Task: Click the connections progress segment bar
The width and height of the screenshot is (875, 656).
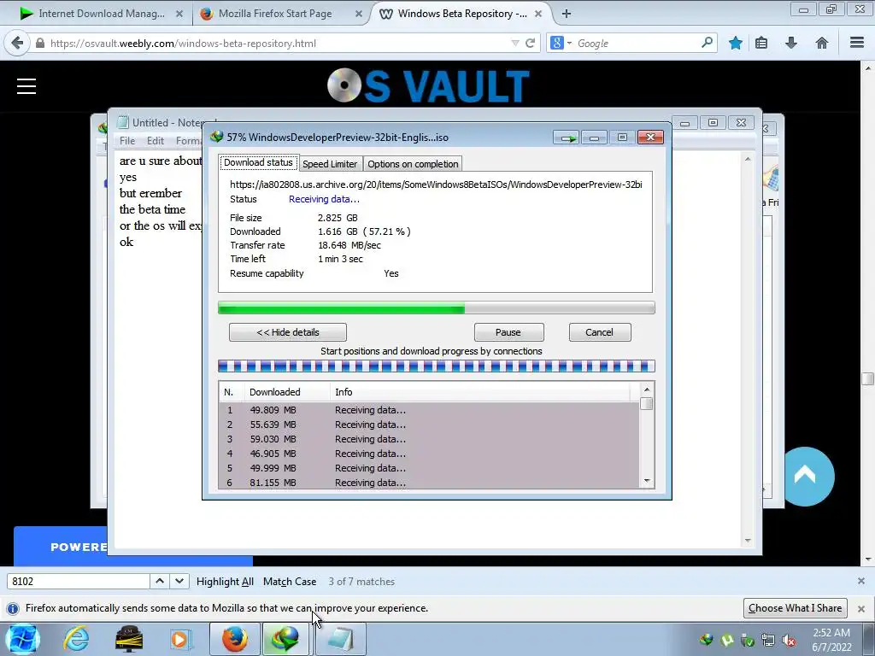Action: click(x=437, y=366)
